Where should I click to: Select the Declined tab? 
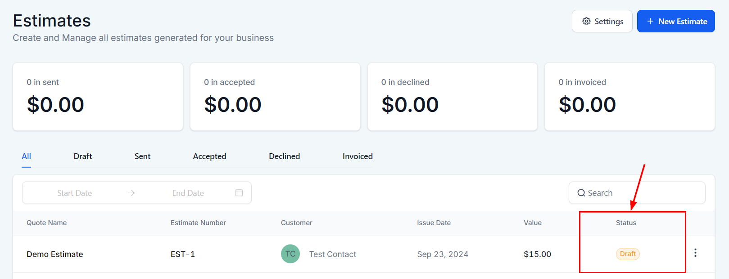pyautogui.click(x=284, y=156)
